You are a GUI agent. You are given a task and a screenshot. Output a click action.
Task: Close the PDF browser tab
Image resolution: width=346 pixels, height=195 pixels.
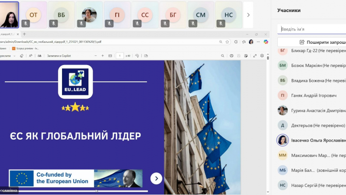coord(18,34)
